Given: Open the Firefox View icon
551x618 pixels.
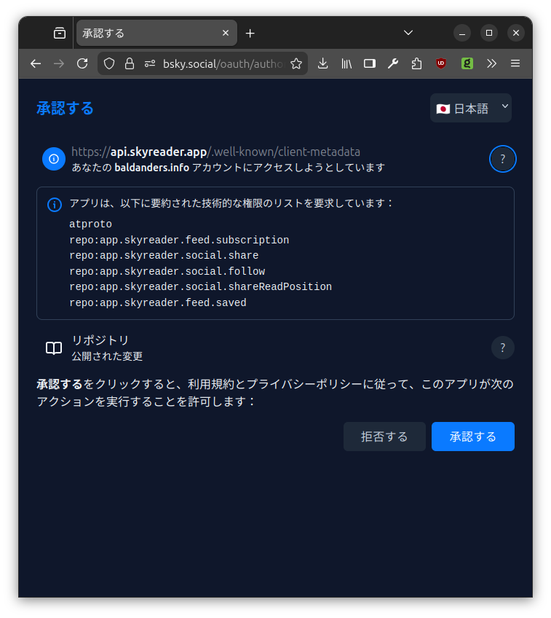Looking at the screenshot, I should [60, 33].
